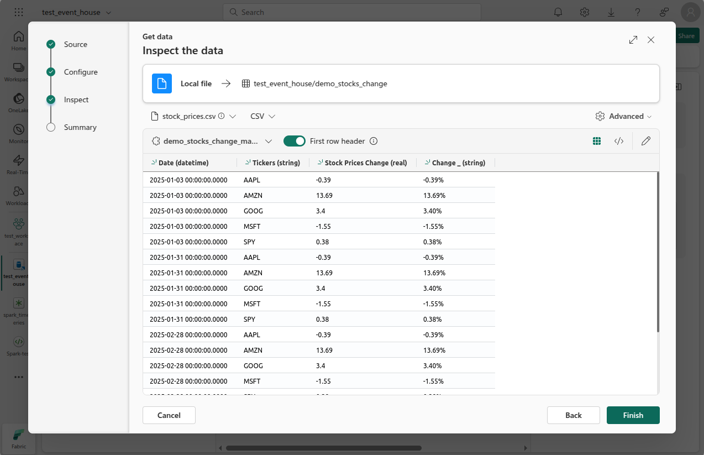Select the table grid view icon

[x=597, y=141]
